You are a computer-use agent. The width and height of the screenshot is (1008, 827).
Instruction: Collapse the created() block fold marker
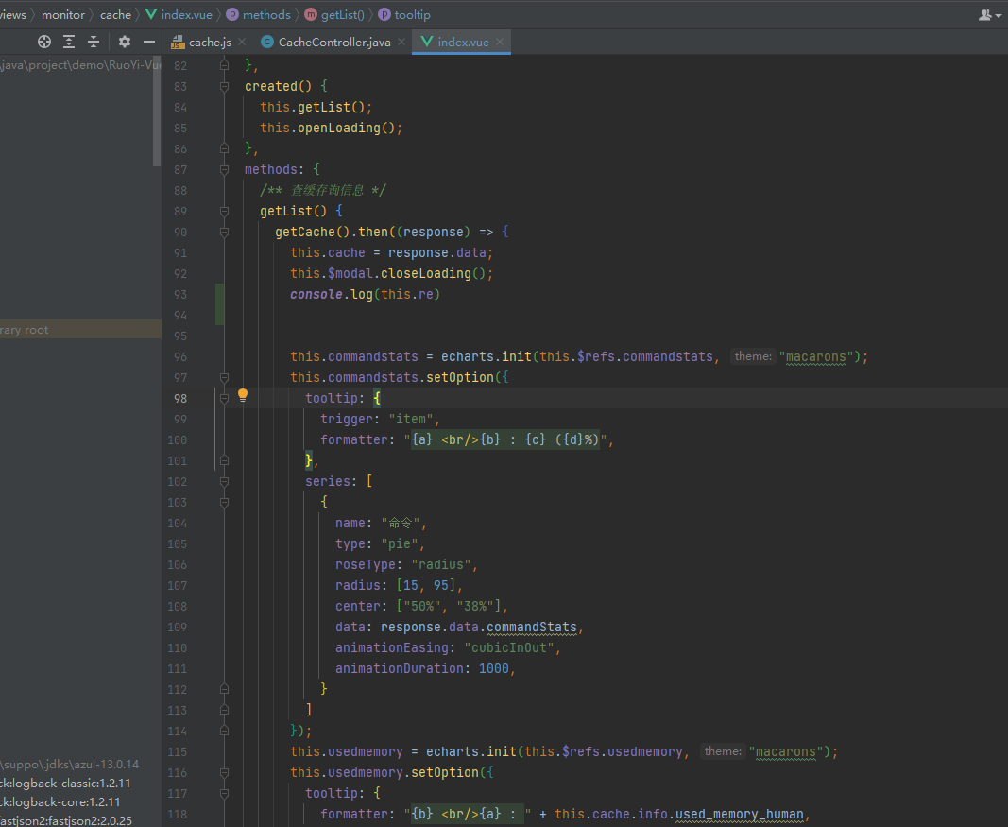tap(225, 86)
